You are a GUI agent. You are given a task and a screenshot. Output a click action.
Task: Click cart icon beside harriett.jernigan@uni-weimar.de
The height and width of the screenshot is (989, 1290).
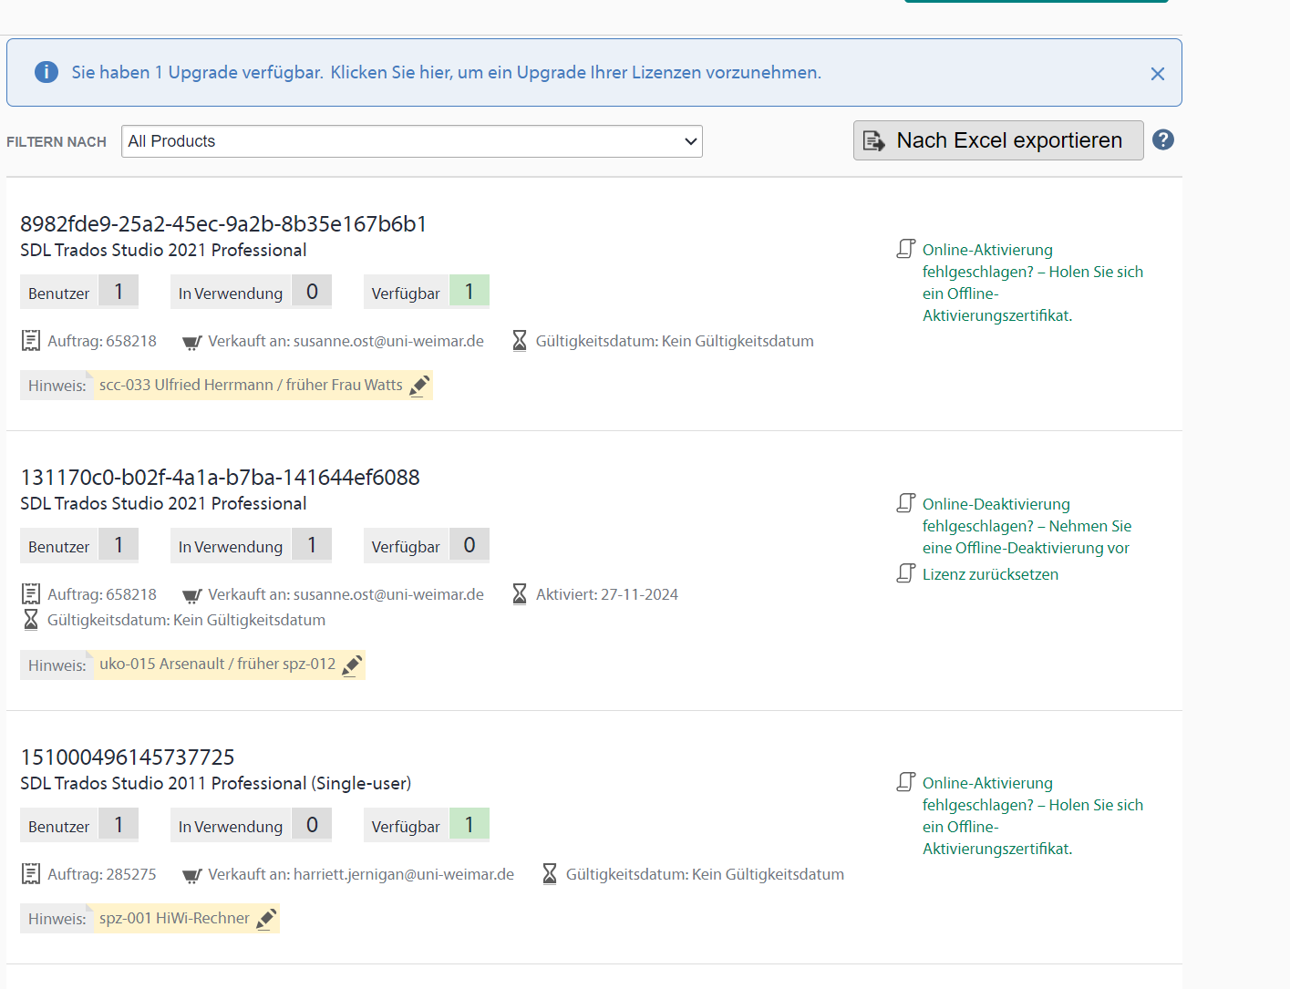point(191,876)
